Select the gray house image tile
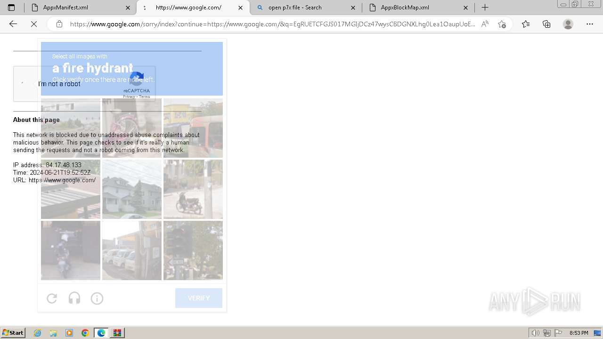The height and width of the screenshot is (339, 603). tap(132, 189)
